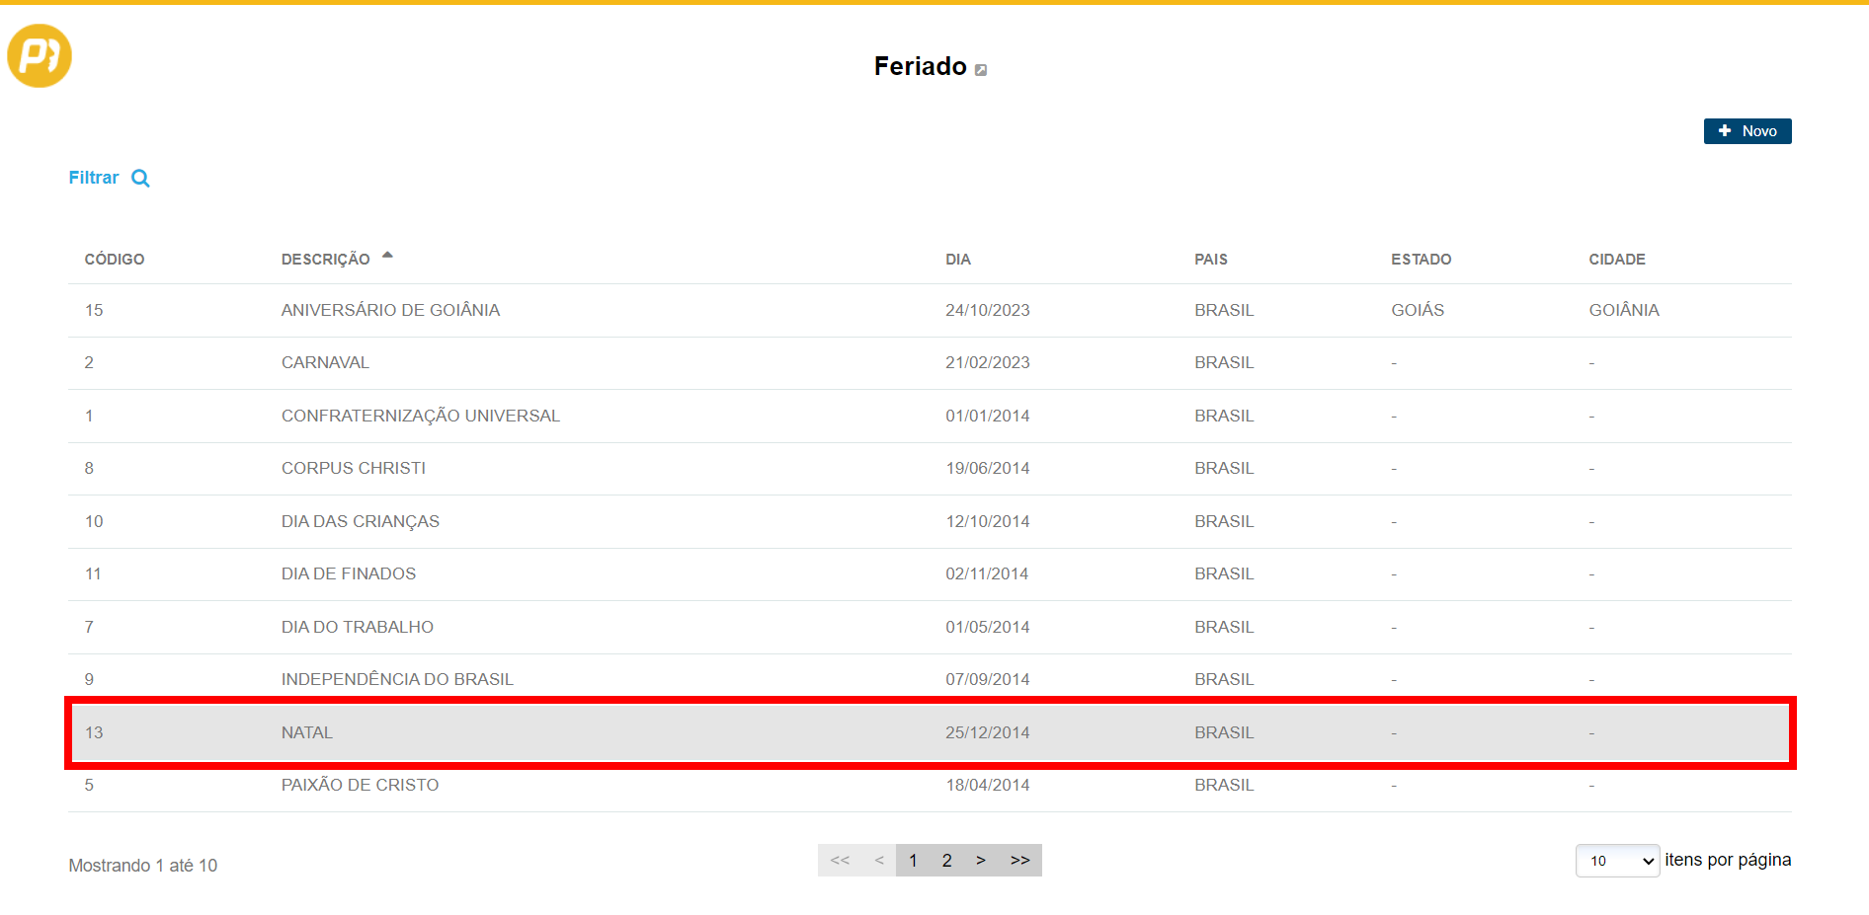Select the ANIVERSÁRIO DE GOIÂNIA row
Screen dimensions: 1869x915
coord(390,310)
